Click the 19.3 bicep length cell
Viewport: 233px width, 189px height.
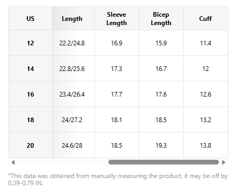click(161, 145)
